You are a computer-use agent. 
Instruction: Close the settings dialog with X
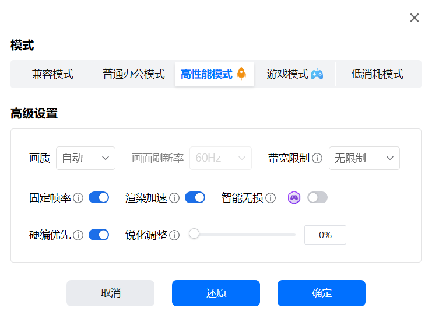414,18
